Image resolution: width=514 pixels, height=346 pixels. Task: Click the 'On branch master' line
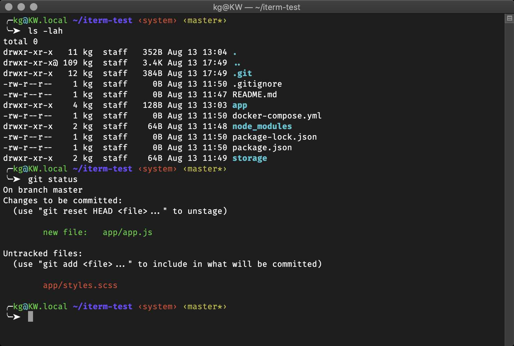43,190
